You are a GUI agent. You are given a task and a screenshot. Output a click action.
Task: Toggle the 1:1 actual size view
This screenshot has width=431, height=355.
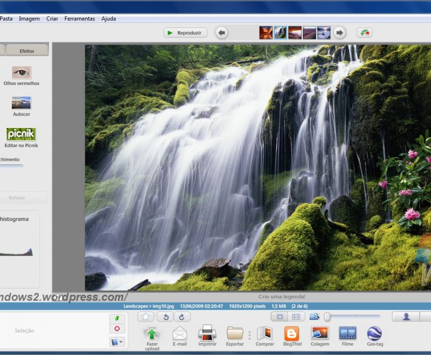[296, 317]
